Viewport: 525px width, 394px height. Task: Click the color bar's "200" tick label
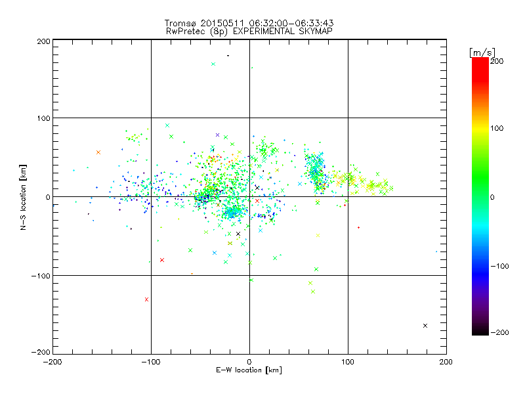(497, 61)
